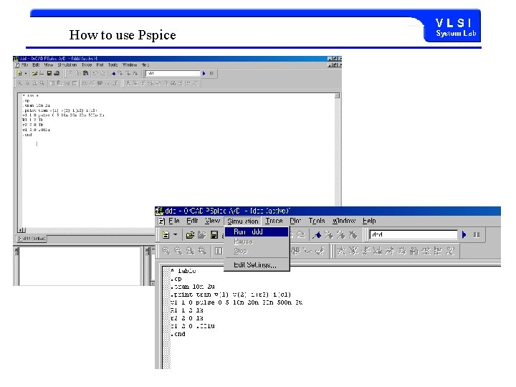Screen dimensions: 516x387
Task: Click the '.end' line in front window
Action: tap(178, 334)
